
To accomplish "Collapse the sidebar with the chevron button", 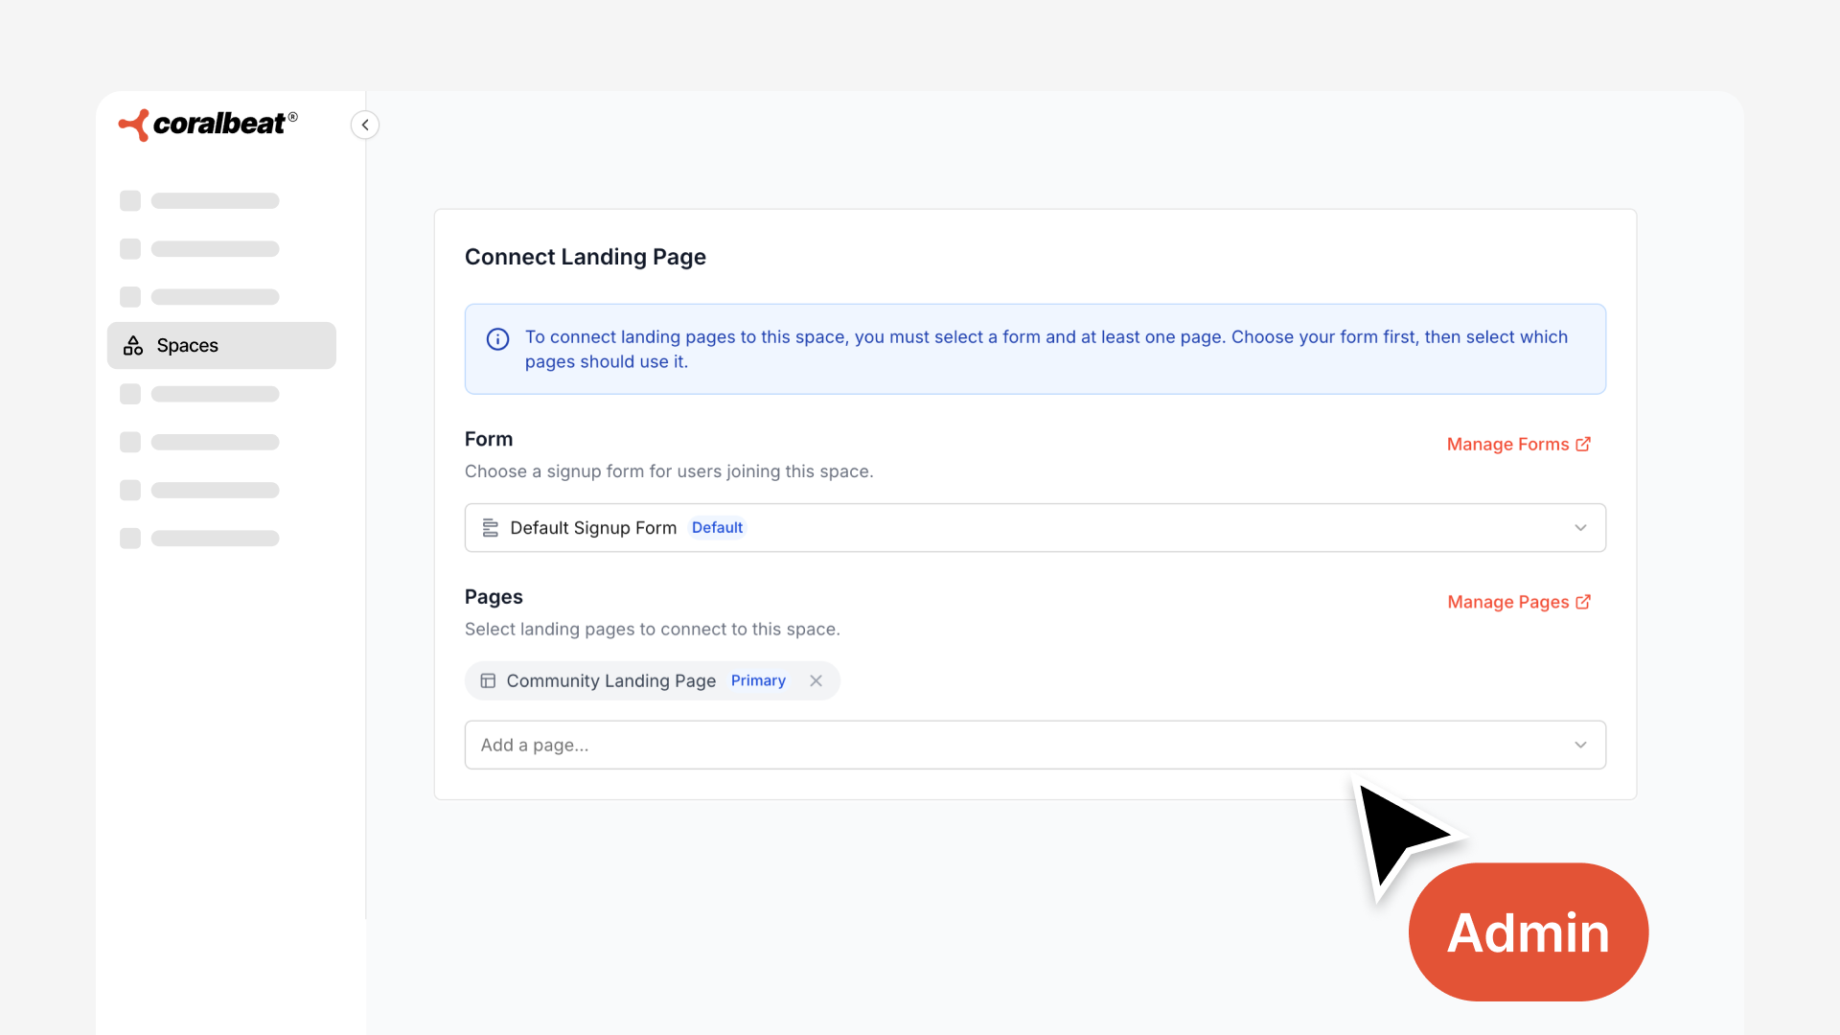I will pyautogui.click(x=365, y=125).
